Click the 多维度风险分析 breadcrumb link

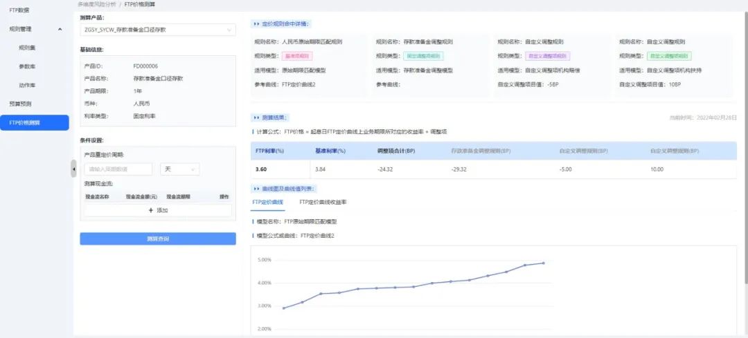click(97, 4)
